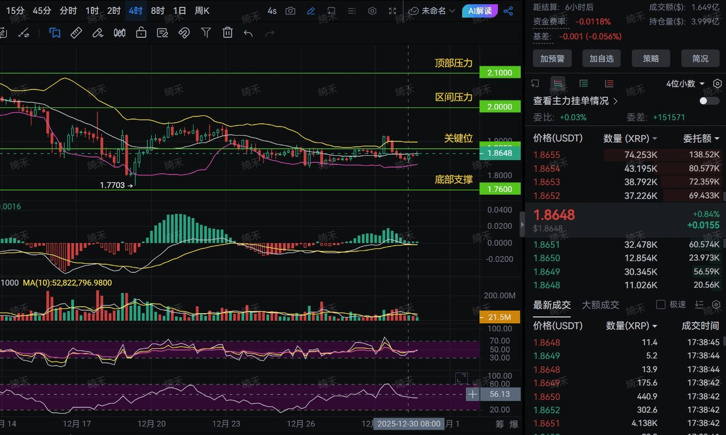Screen dimensions: 726x435
Task: Click the plus button beside 56.13
Action: (472, 394)
